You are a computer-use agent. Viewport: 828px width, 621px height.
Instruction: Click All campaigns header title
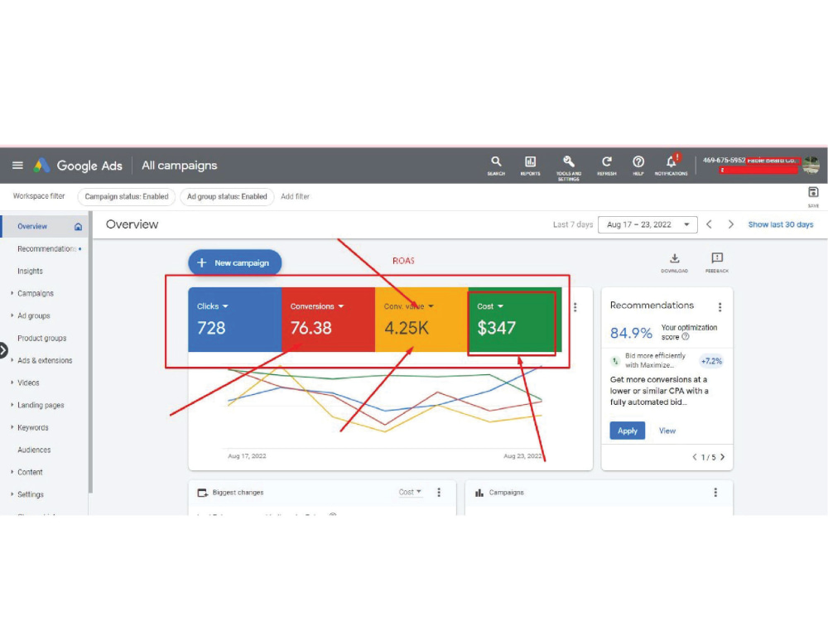click(x=179, y=166)
